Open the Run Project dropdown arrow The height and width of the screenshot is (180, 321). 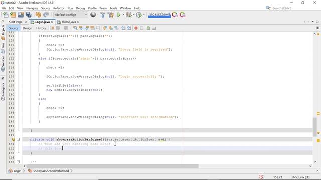click(x=123, y=15)
